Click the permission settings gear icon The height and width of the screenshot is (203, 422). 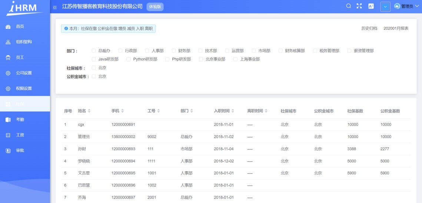8,89
